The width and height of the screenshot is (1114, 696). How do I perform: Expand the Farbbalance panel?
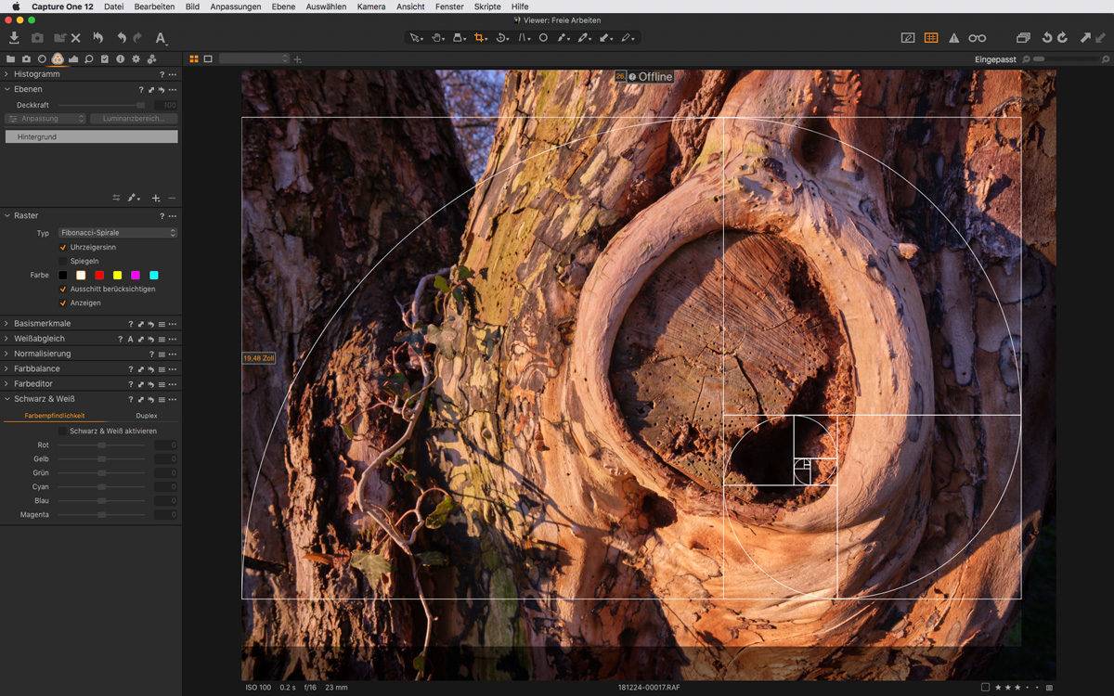(6, 368)
